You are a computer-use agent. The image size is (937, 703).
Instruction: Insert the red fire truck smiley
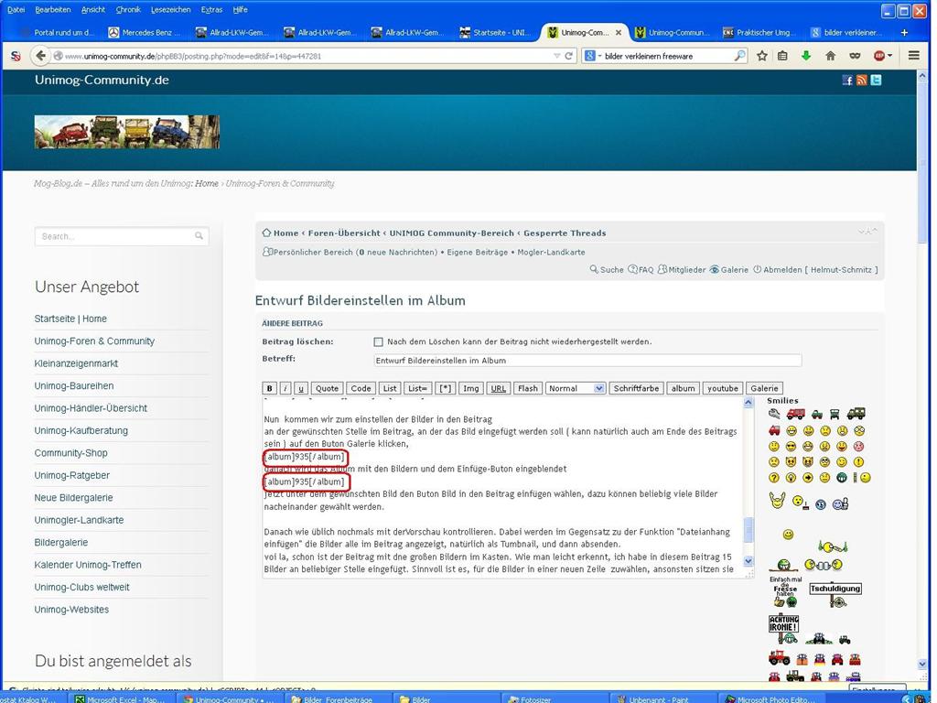pyautogui.click(x=795, y=414)
